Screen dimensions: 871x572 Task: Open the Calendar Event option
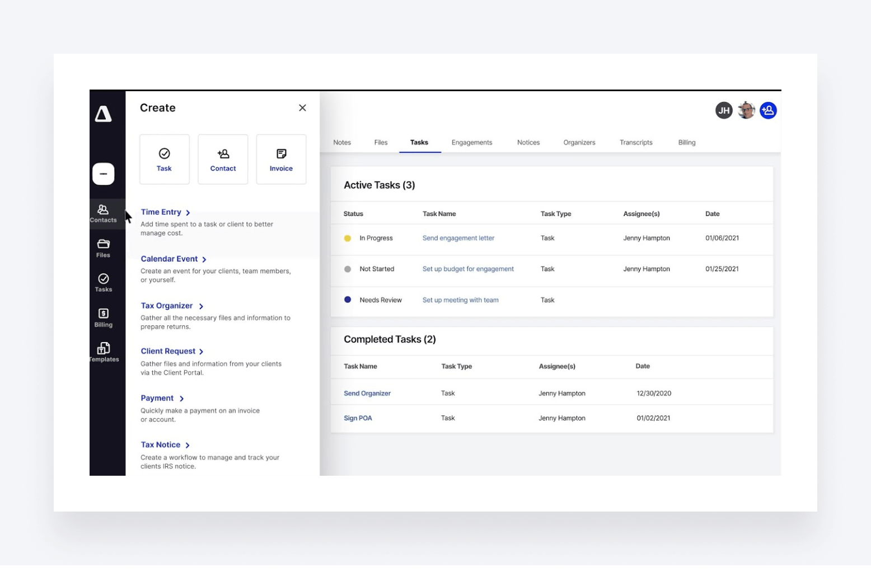(x=169, y=259)
